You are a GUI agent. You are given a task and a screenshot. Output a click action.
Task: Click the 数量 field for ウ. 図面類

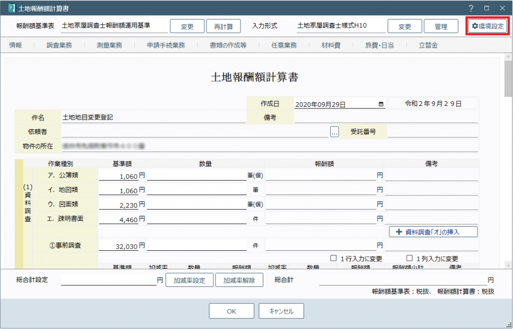pyautogui.click(x=196, y=205)
